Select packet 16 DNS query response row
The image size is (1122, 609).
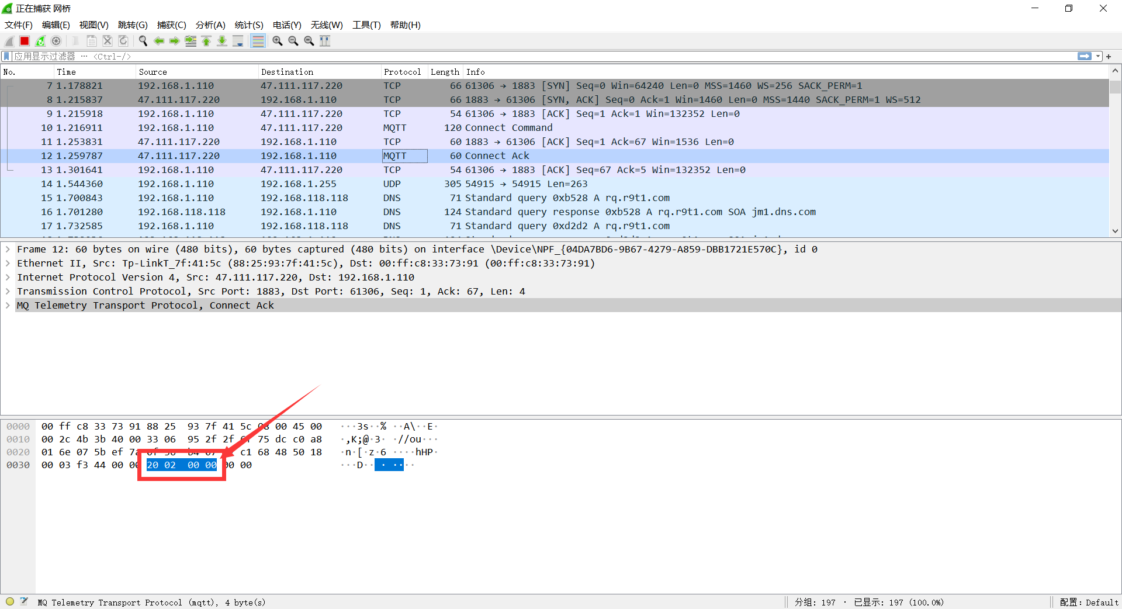point(555,212)
